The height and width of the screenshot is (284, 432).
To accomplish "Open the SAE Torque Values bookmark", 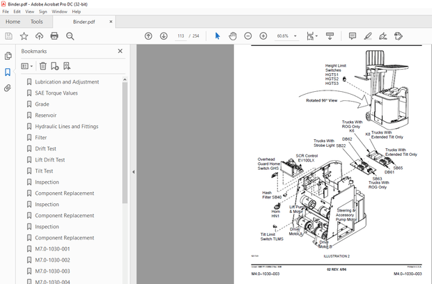I will (x=56, y=93).
